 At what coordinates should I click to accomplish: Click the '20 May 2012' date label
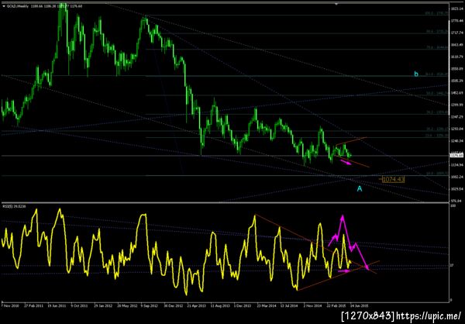pos(127,305)
